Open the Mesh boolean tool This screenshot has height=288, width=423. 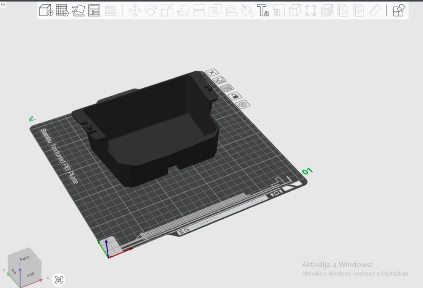[x=215, y=11]
